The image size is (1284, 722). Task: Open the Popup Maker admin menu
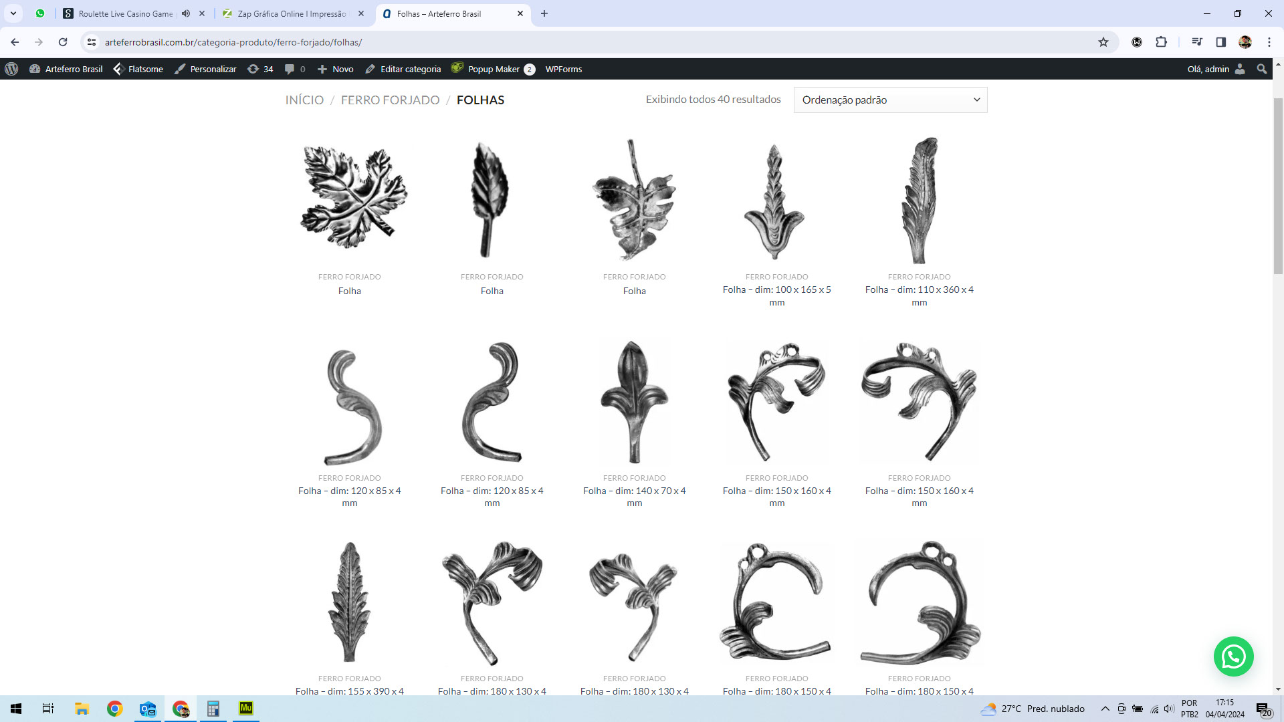(x=493, y=69)
